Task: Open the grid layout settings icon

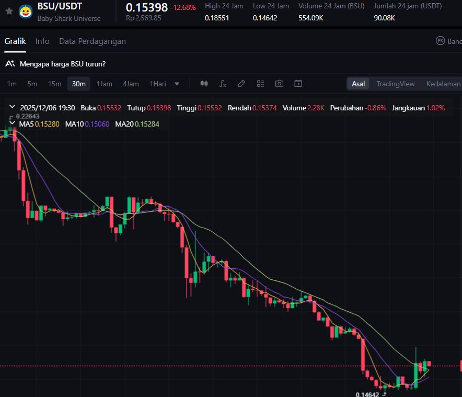Action: click(260, 84)
